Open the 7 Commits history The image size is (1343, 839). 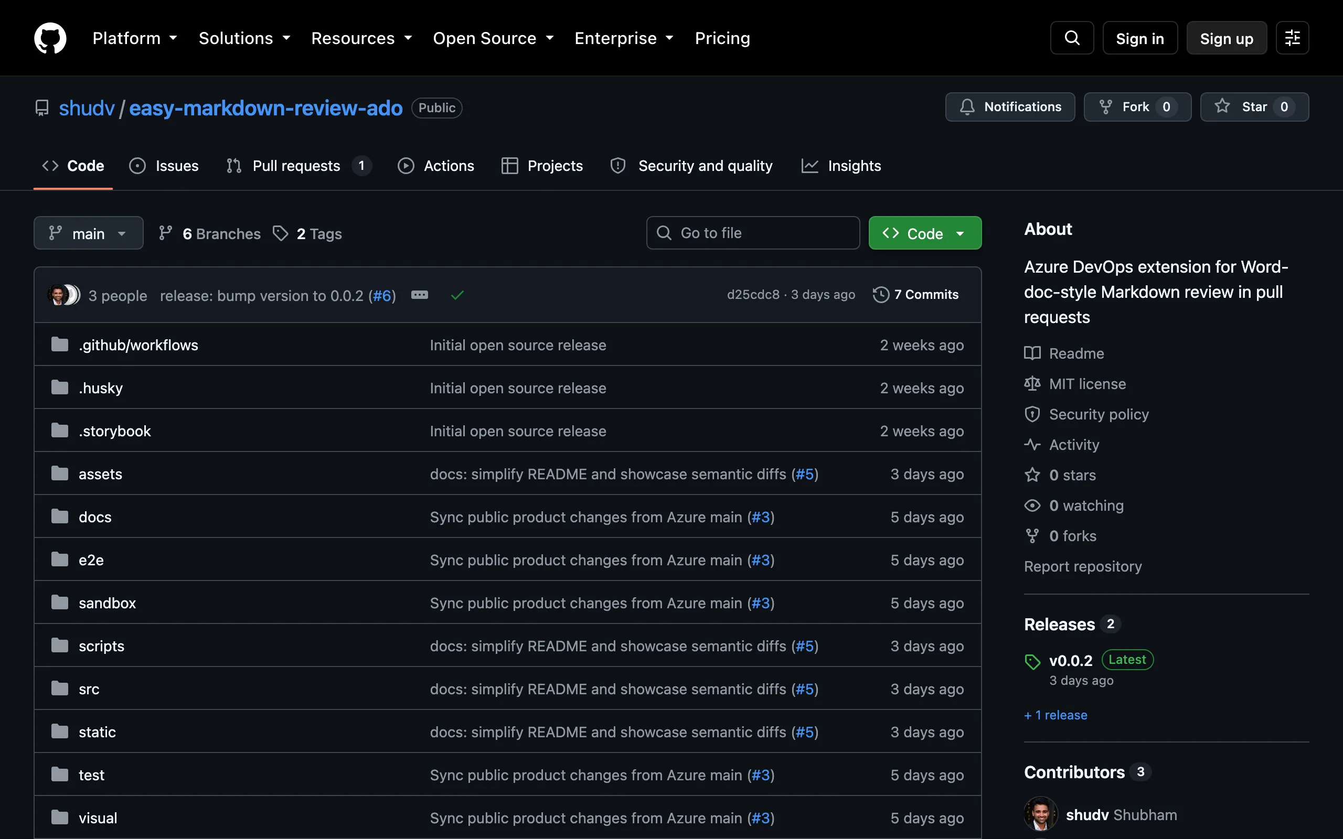(915, 295)
